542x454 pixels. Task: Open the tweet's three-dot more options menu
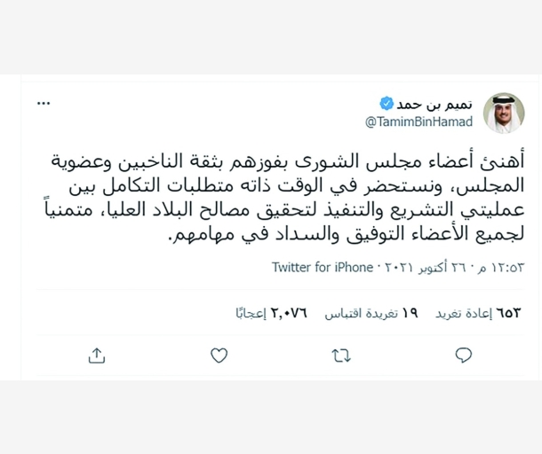tap(44, 104)
